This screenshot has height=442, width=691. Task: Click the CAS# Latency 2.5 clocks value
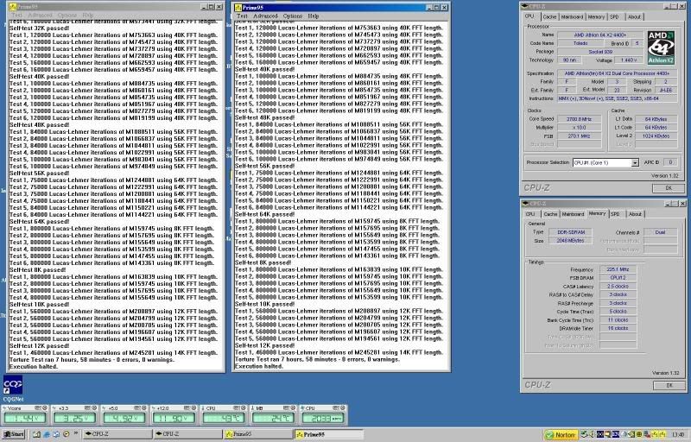point(618,286)
